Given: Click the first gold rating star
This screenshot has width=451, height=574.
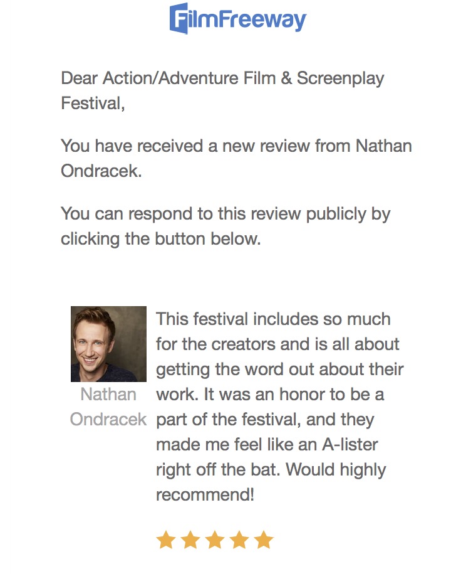Looking at the screenshot, I should 165,539.
